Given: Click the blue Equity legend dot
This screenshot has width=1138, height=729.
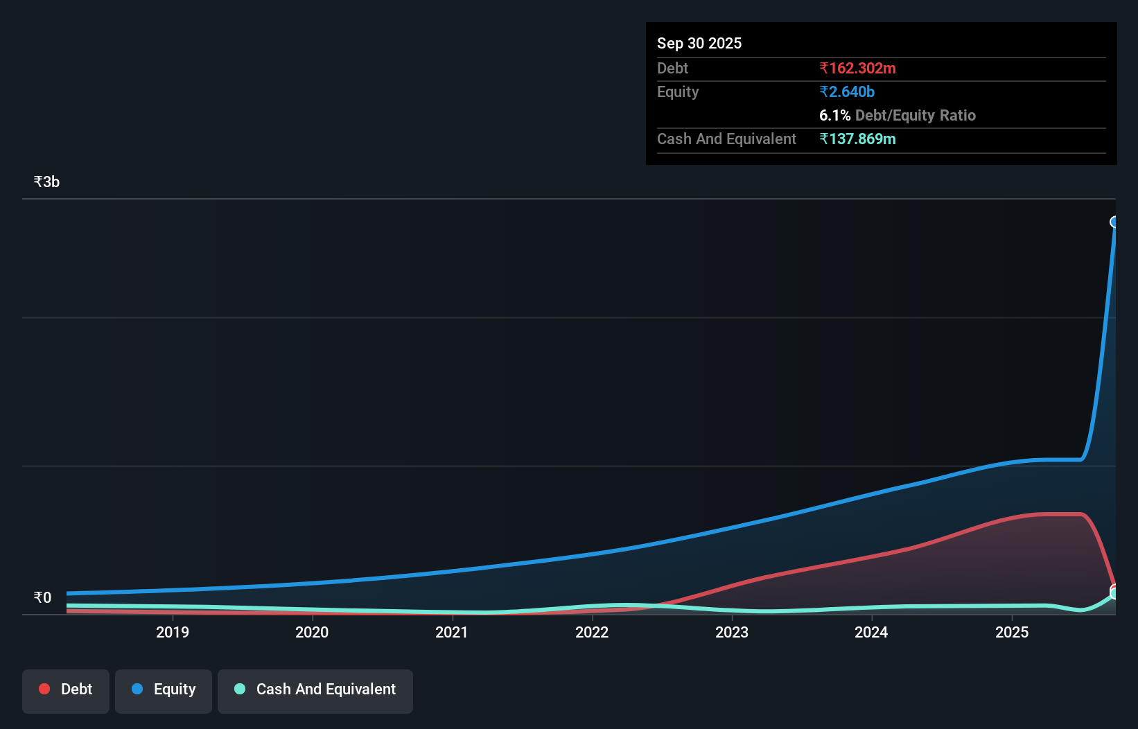Looking at the screenshot, I should point(138,689).
